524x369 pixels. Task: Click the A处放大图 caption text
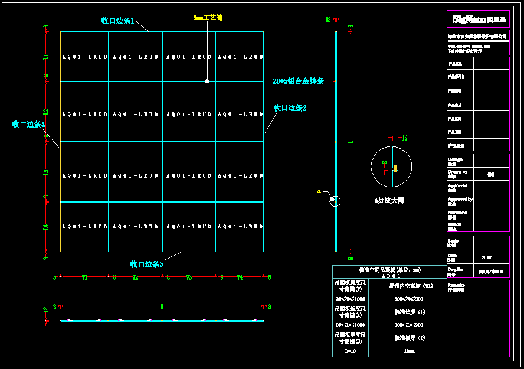(389, 201)
